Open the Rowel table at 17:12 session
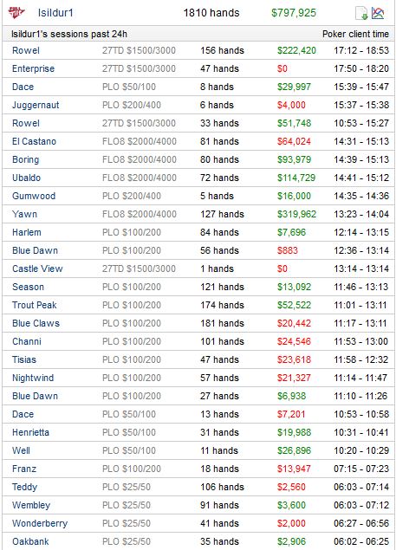396x550 pixels. coord(26,50)
